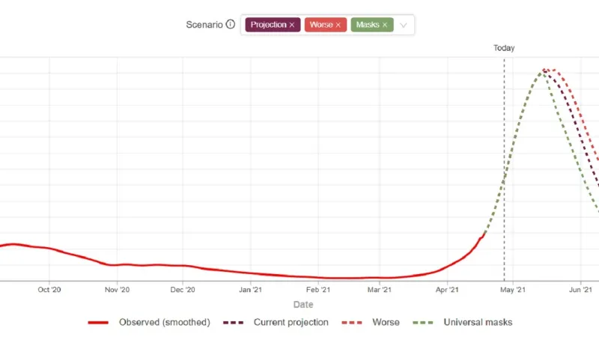599x337 pixels.
Task: Expand the Scenario dropdown chevron
Action: pos(404,25)
